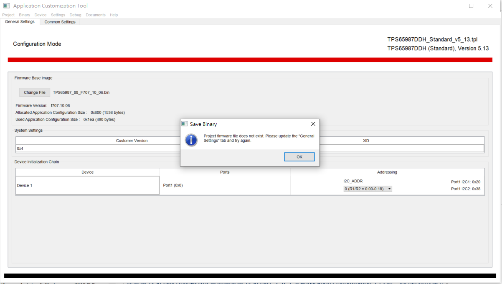
Task: Minimize the Application Customization Tool window
Action: pos(452,6)
